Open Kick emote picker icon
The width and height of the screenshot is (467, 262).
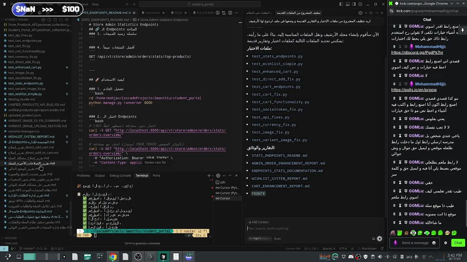pos(434,243)
